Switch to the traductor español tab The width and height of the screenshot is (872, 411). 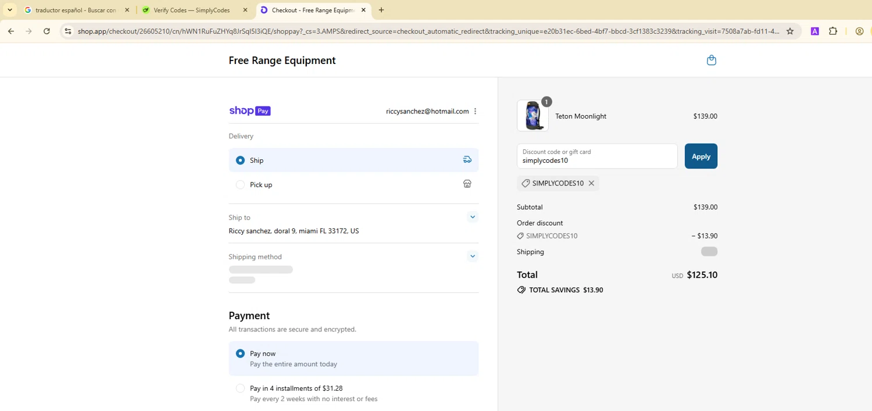pos(76,10)
